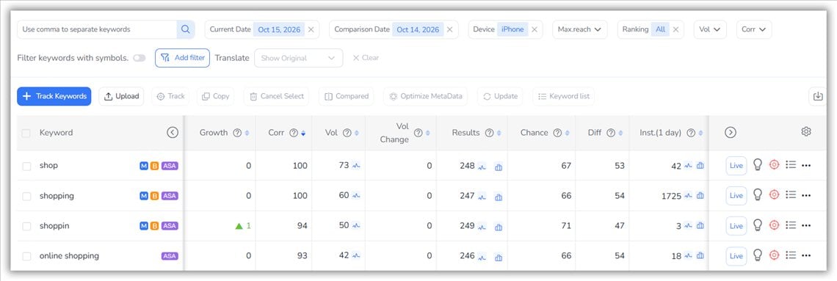The height and width of the screenshot is (281, 837).
Task: Select all keywords header checkbox
Action: coord(26,134)
